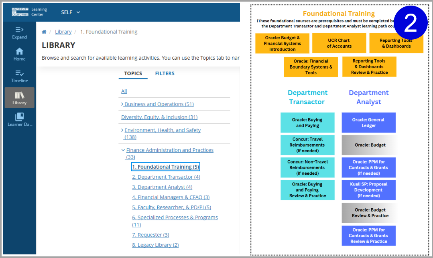
Task: Go to Home in the sidebar
Action: click(19, 54)
